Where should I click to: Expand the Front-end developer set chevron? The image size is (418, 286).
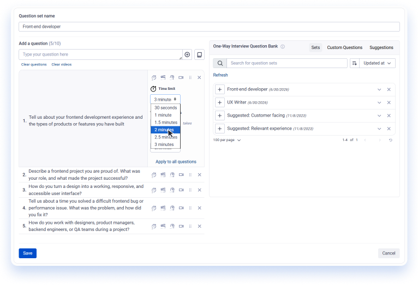[379, 89]
